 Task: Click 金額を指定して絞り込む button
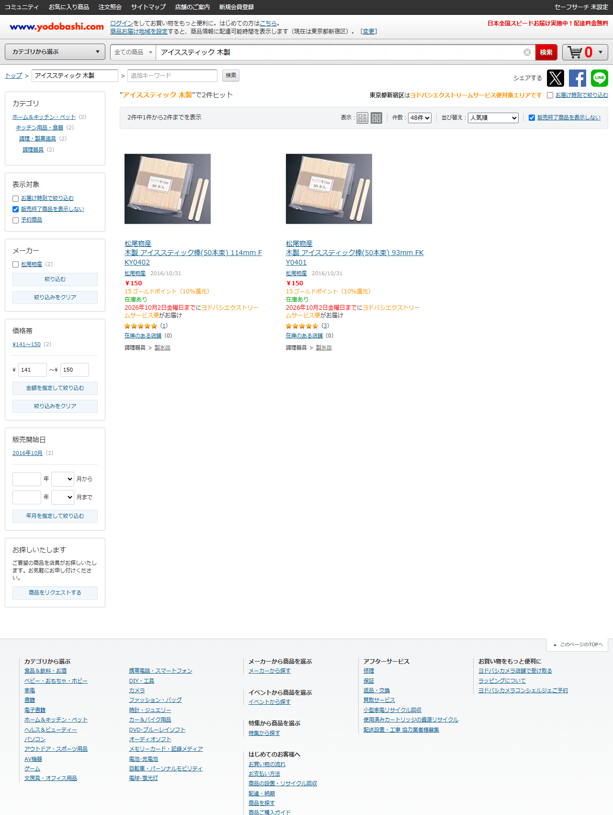pyautogui.click(x=55, y=388)
